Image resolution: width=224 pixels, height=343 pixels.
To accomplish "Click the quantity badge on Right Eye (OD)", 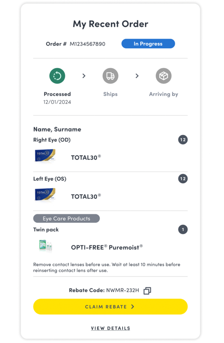I will point(183,140).
